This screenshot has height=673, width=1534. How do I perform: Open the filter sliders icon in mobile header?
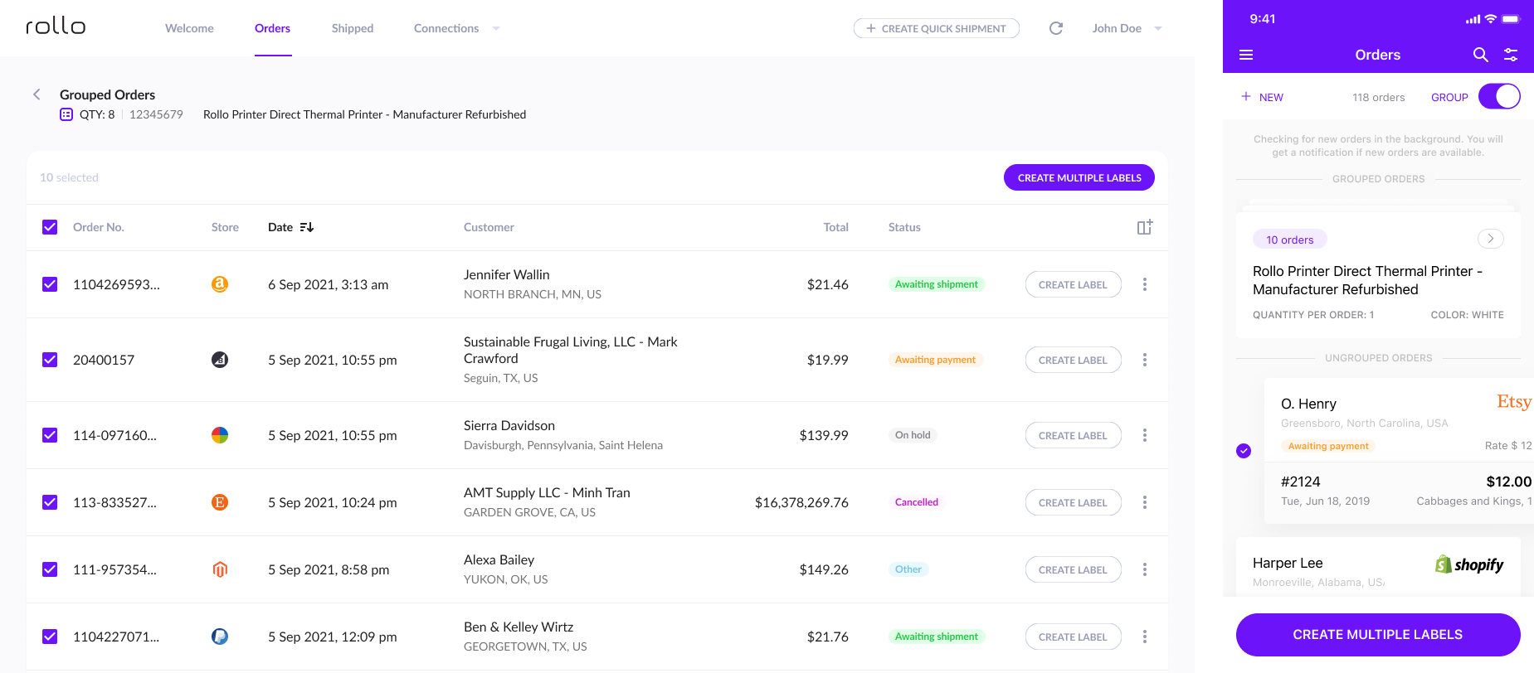click(x=1511, y=55)
